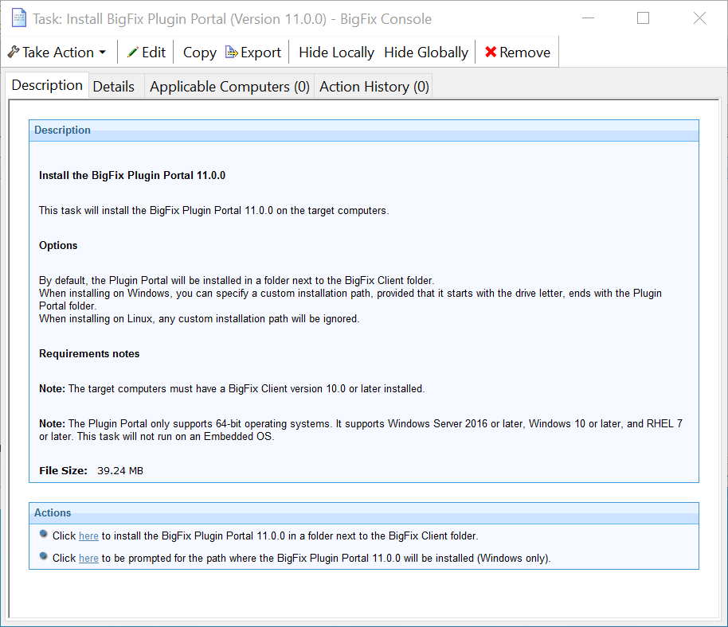Click the 'Install the BigFix Plugin Portal 11.0.0' heading
This screenshot has width=728, height=627.
pyautogui.click(x=132, y=175)
